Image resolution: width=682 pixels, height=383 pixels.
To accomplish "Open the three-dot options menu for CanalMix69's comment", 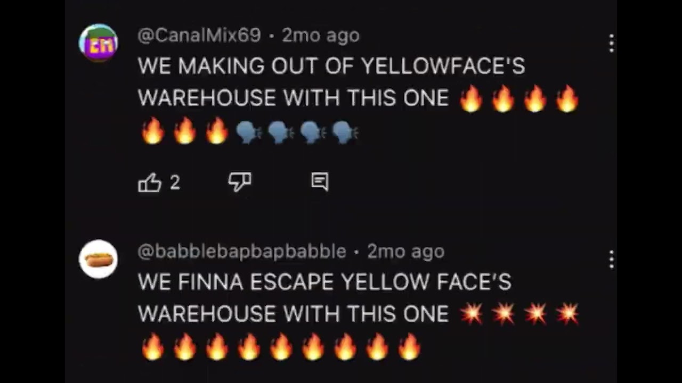I will pyautogui.click(x=612, y=43).
